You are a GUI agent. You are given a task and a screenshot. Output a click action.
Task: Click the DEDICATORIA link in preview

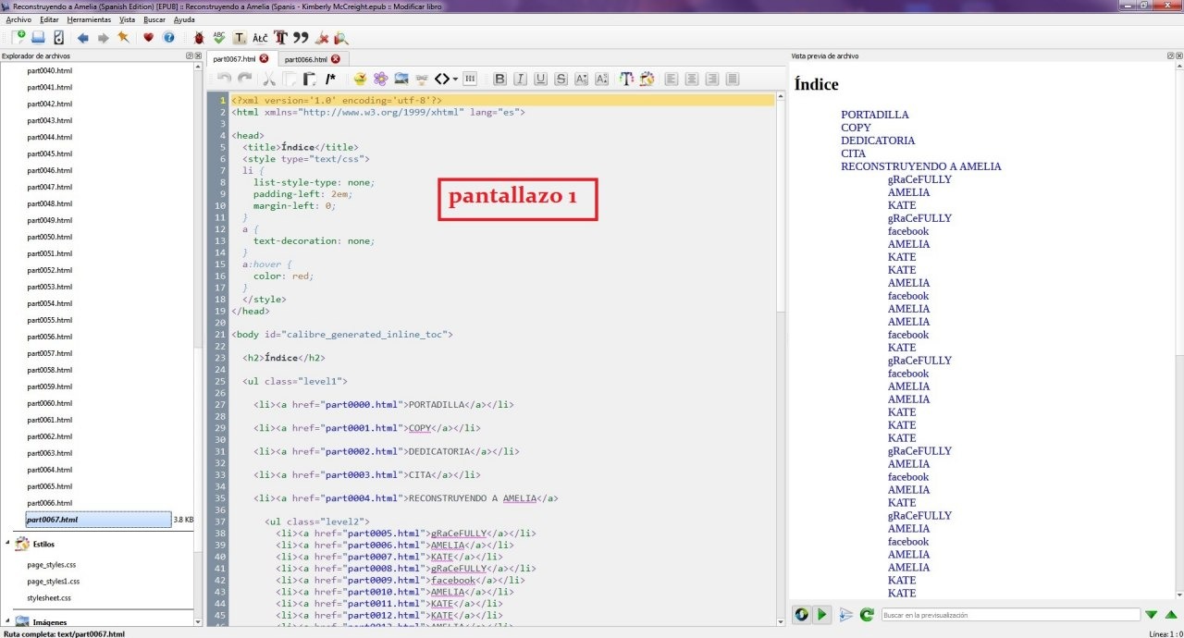877,141
